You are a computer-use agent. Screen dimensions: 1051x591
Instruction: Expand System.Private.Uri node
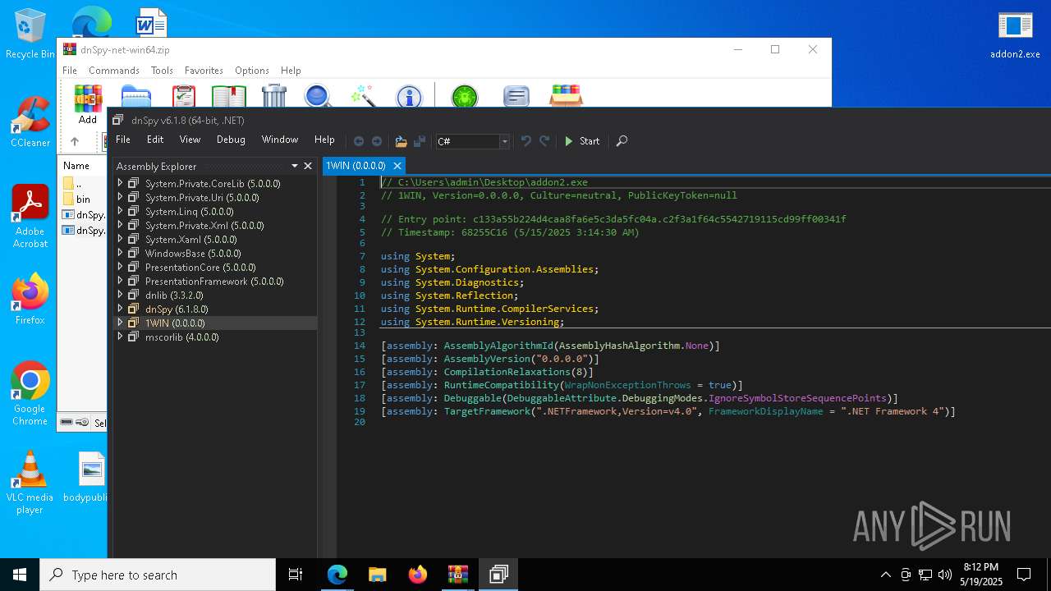120,197
